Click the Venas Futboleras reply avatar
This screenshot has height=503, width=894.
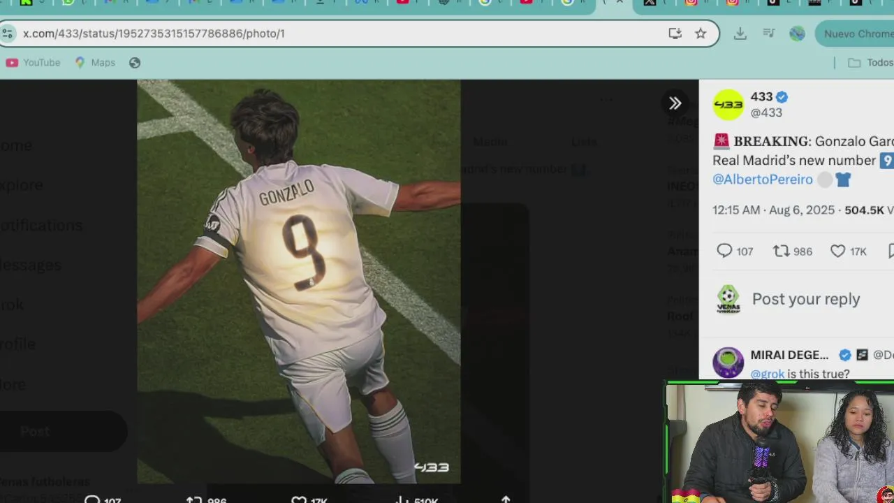coord(728,299)
